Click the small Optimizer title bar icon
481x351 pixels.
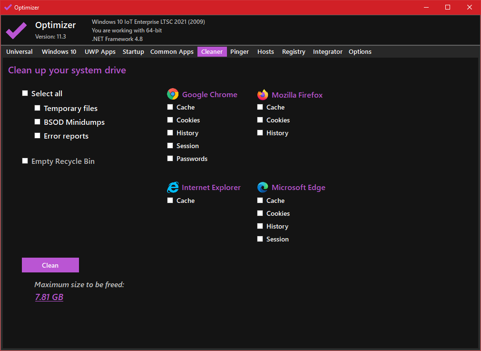[8, 7]
